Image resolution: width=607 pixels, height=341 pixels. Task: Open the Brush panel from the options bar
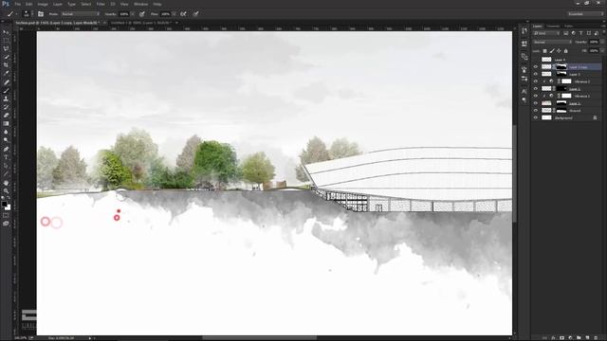[41, 14]
